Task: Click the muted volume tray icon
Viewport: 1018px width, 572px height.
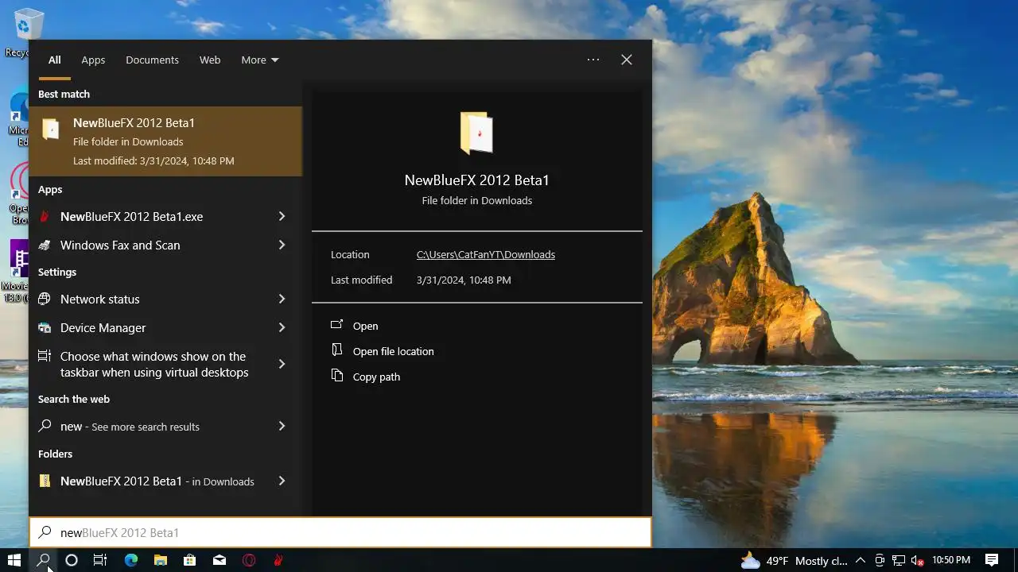Action: 917,560
